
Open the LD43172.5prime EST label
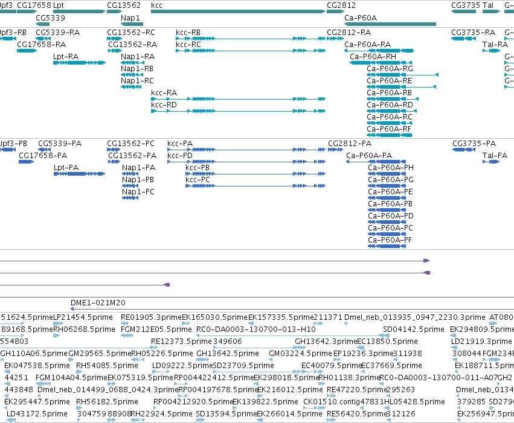point(37,414)
